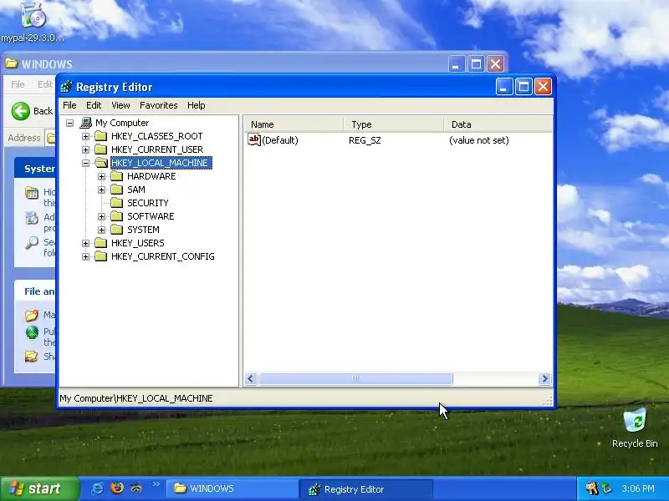
Task: Click the HKEY_USERS folder icon
Action: (100, 243)
